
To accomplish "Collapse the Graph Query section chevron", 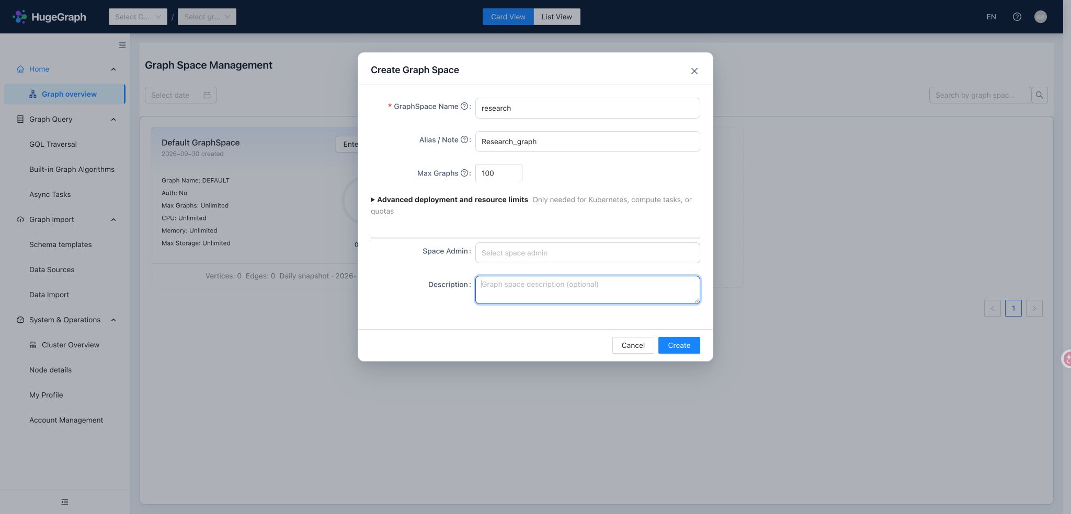I will (x=113, y=119).
